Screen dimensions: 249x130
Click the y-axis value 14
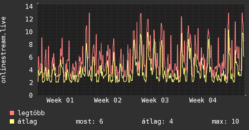click(29, 7)
